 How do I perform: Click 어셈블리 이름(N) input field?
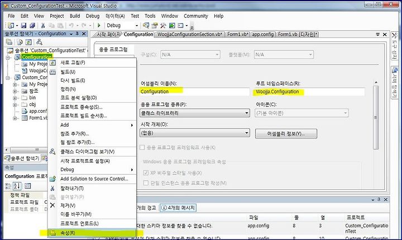pyautogui.click(x=194, y=92)
